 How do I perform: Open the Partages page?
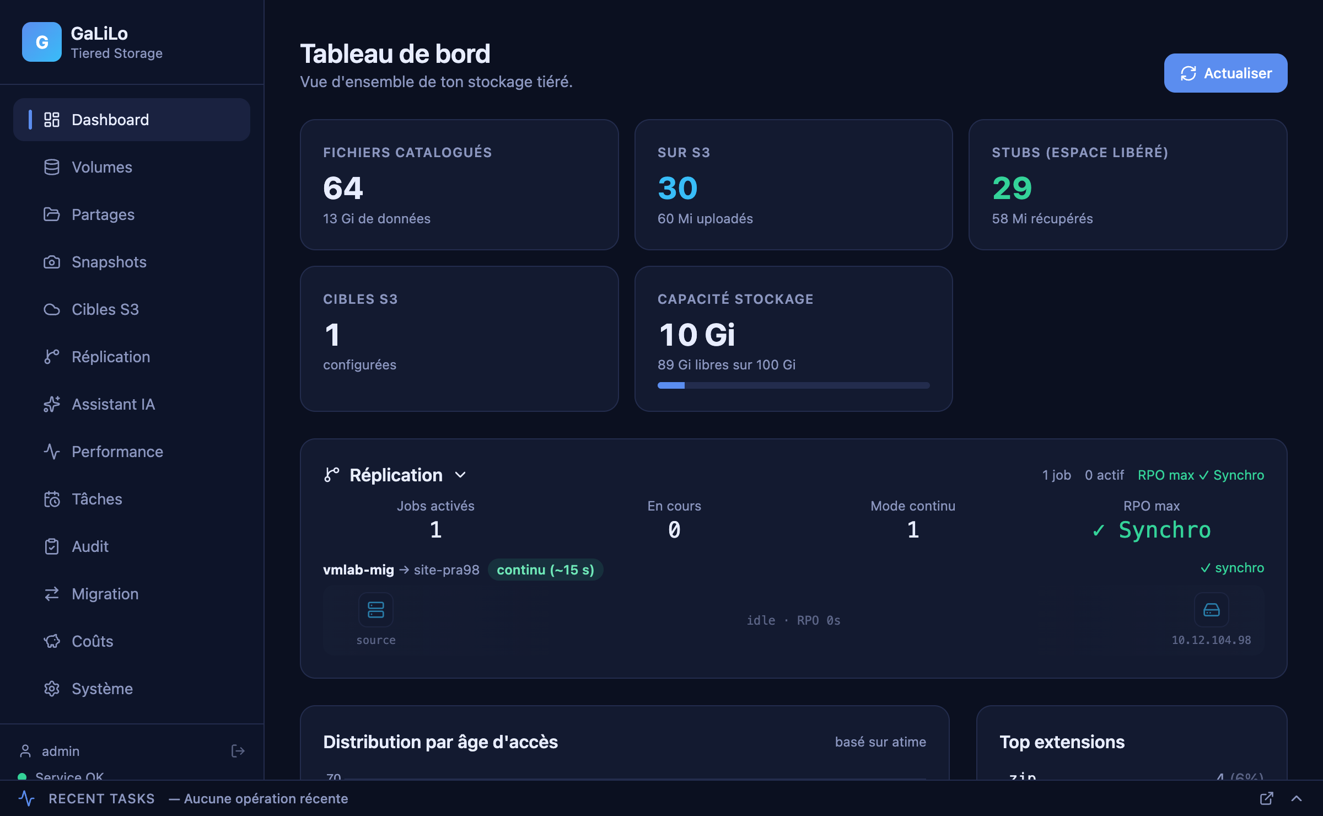coord(132,214)
